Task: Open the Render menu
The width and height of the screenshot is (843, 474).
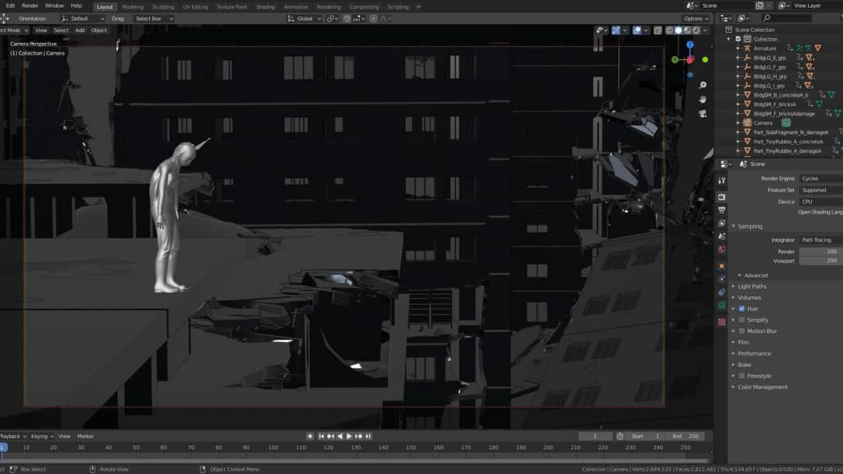Action: pos(30,6)
